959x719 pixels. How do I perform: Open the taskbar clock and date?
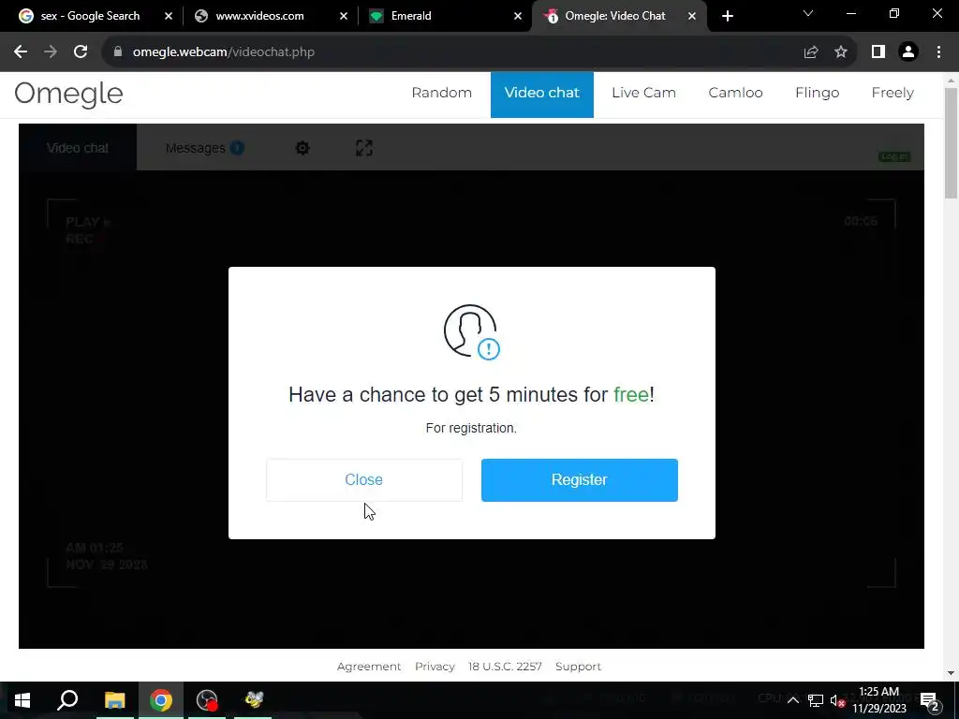coord(878,700)
